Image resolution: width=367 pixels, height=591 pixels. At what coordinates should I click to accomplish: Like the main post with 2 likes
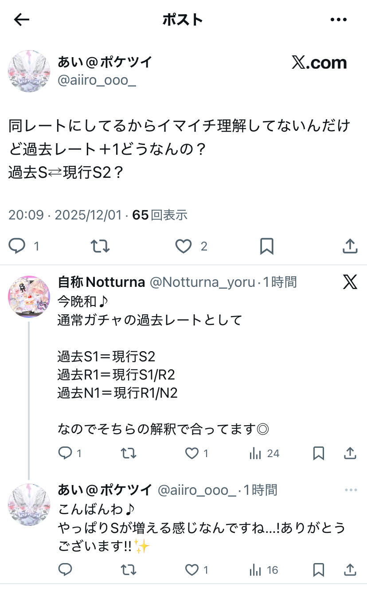183,246
